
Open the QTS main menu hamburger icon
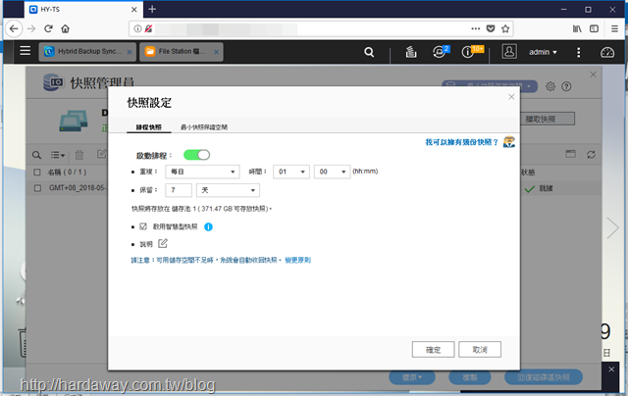pos(25,51)
